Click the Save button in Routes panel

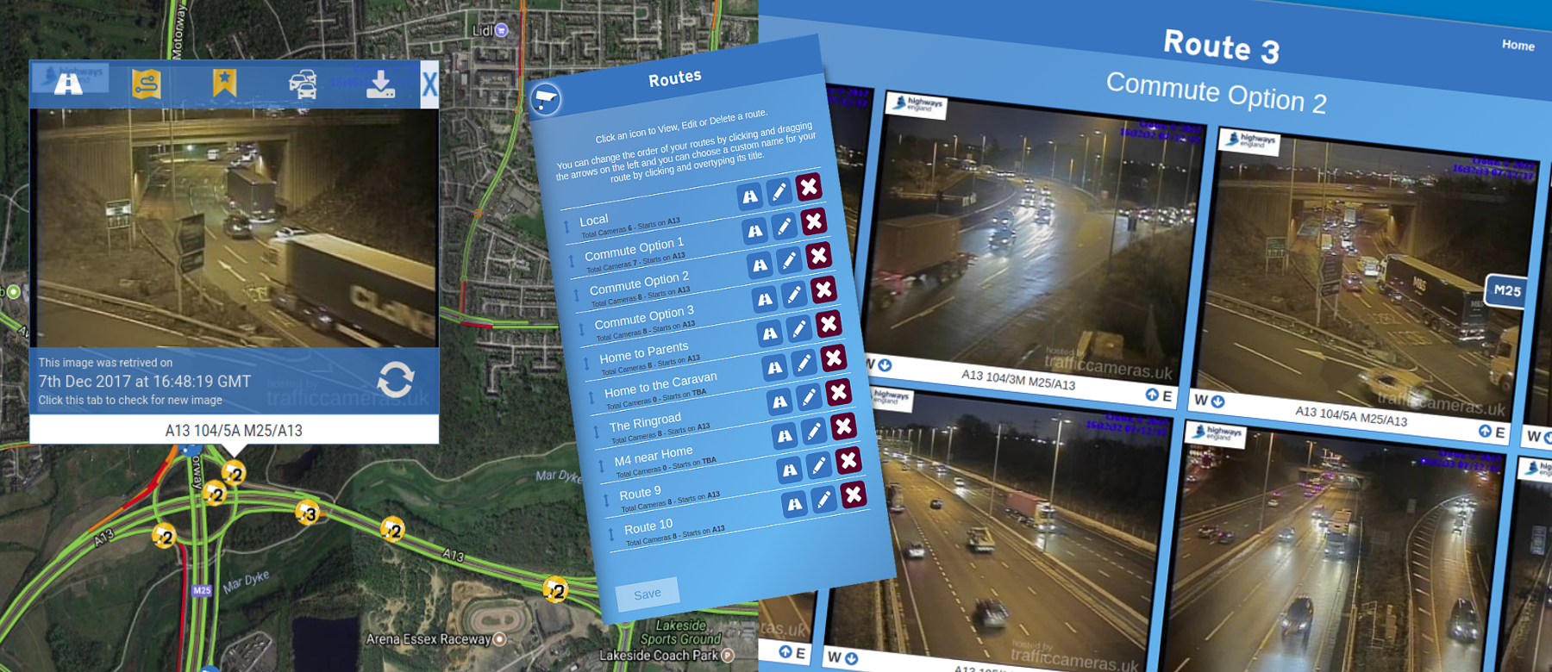point(648,594)
